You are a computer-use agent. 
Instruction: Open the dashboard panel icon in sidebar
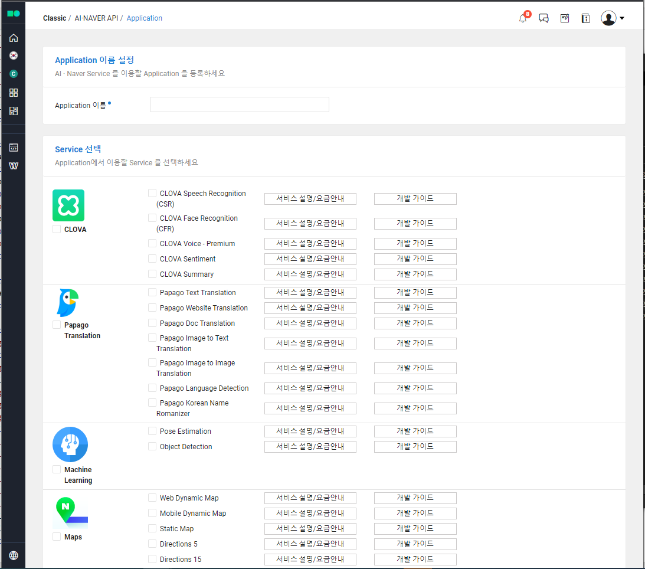[x=14, y=111]
